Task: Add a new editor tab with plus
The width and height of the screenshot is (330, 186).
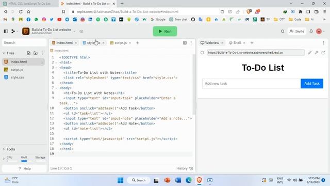Action: click(x=138, y=43)
